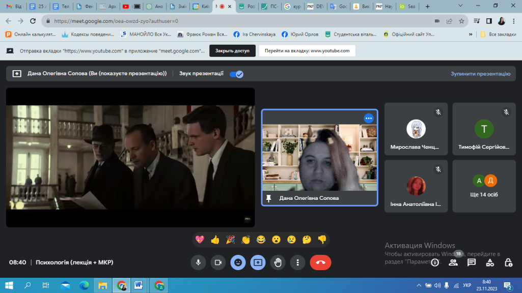Raise hand using the hand icon

(x=278, y=262)
